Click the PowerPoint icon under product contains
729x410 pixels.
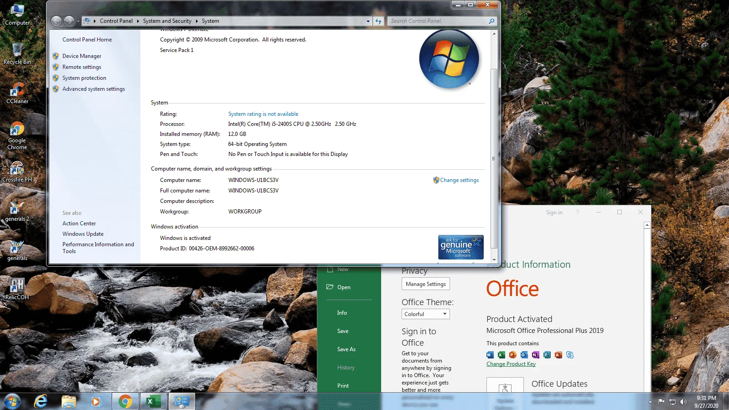tap(513, 355)
